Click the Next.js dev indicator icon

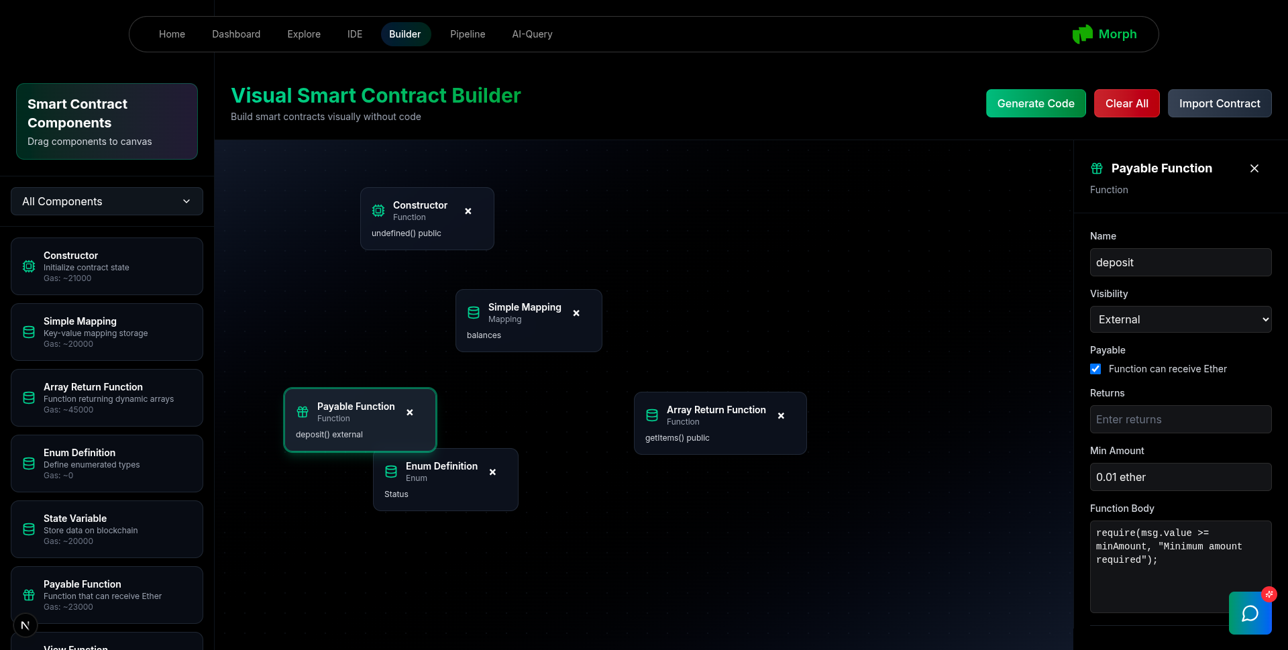click(25, 625)
